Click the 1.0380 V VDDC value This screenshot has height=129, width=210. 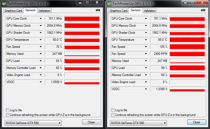(x=159, y=89)
